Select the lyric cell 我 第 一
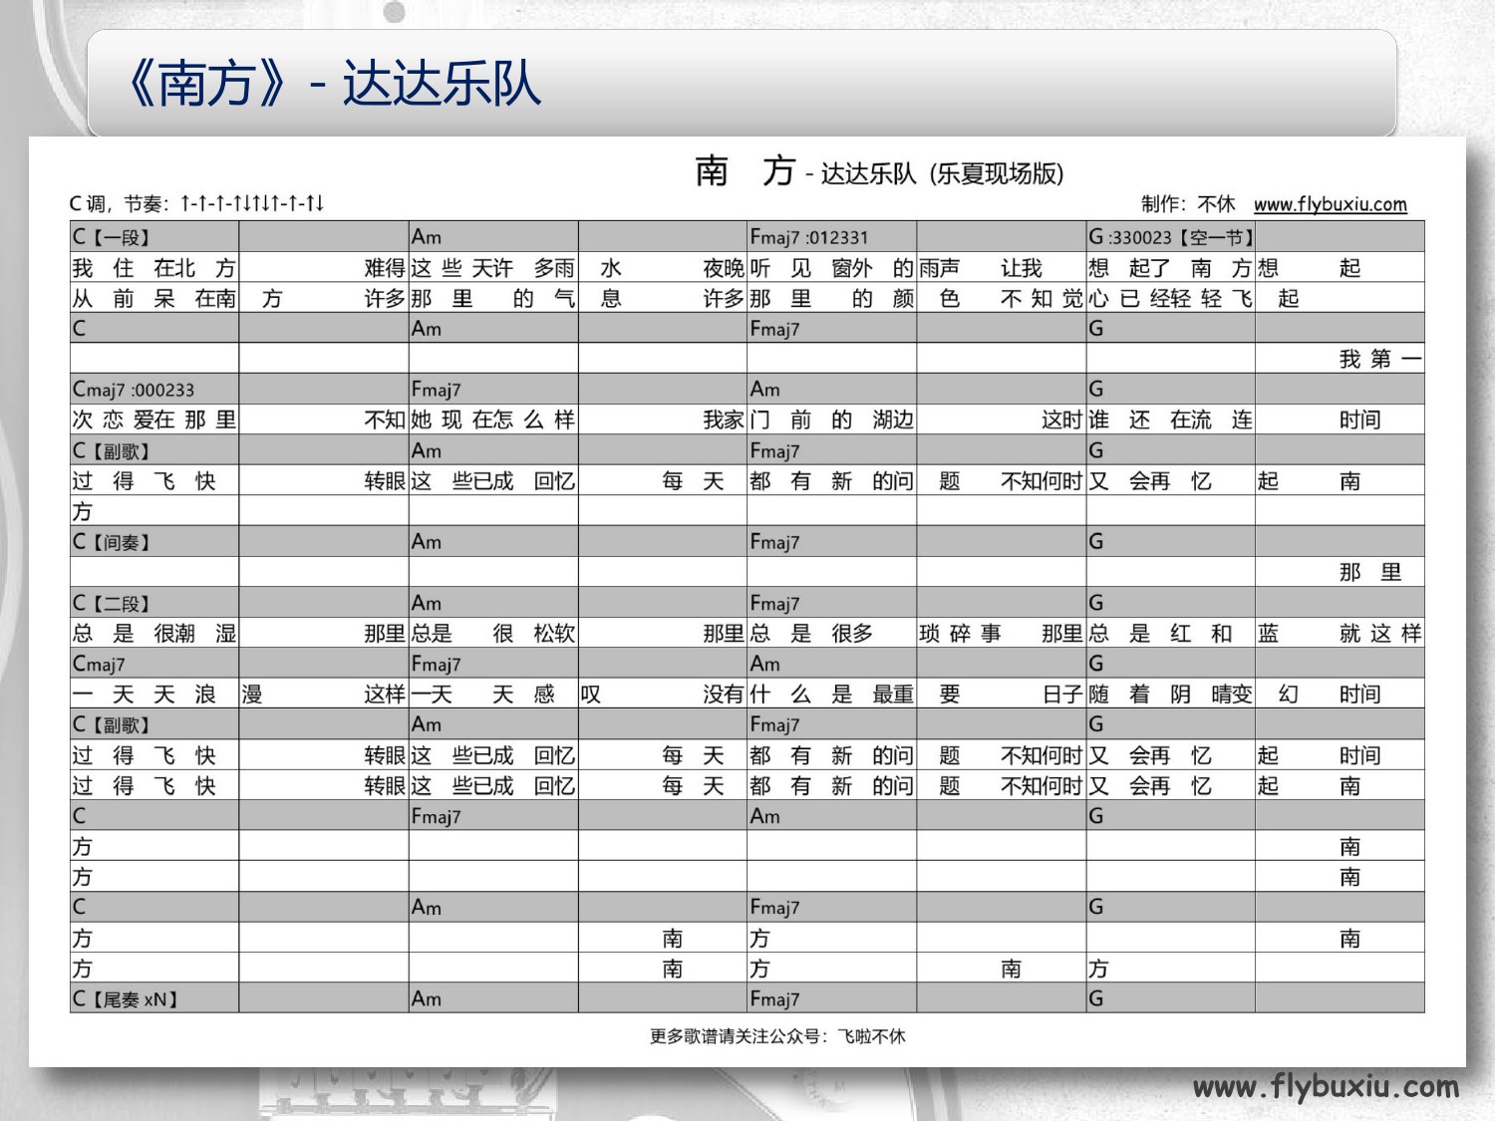1495x1121 pixels. click(x=1380, y=359)
